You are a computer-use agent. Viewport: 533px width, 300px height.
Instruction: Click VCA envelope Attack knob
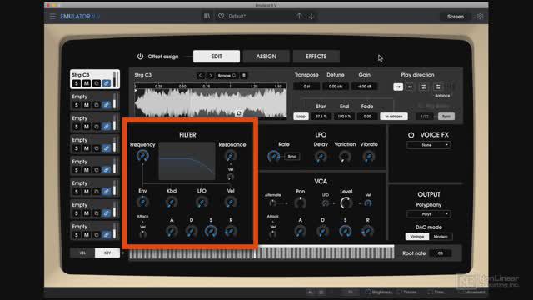pyautogui.click(x=300, y=232)
